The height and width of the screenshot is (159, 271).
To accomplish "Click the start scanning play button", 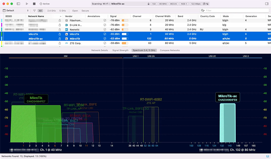I will point(27,4).
